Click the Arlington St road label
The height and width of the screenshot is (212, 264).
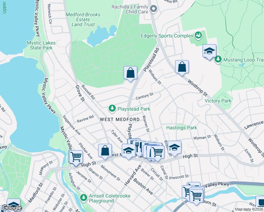tap(74, 182)
